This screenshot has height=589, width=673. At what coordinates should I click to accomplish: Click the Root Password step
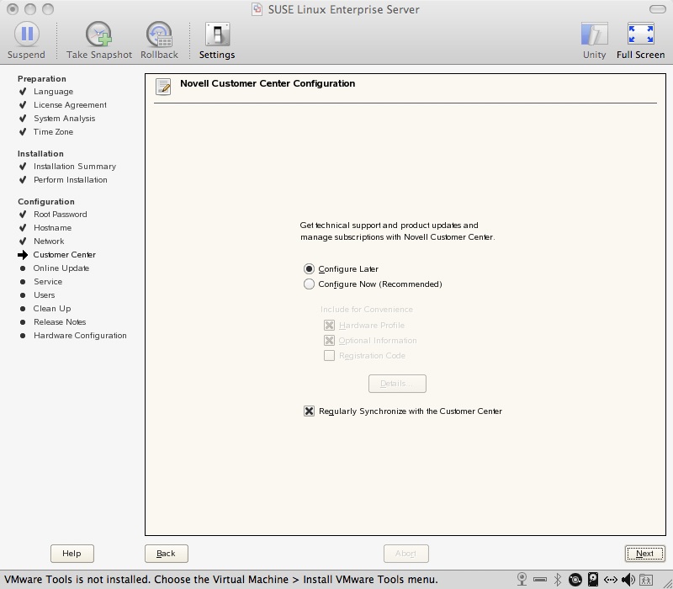[x=60, y=215]
